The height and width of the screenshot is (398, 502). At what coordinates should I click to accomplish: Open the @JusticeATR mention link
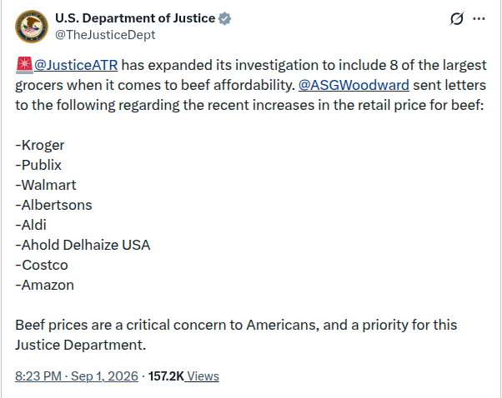click(76, 65)
